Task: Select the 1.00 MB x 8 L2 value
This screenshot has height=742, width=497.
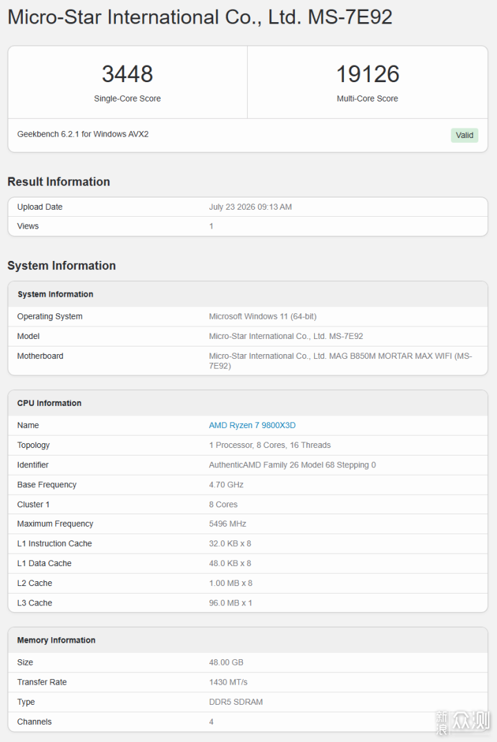Action: click(231, 583)
